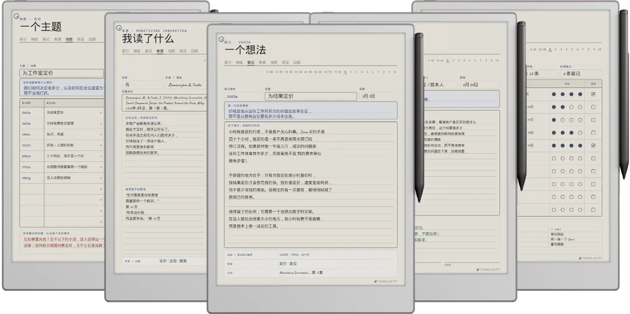The width and height of the screenshot is (630, 314).
Task: Edit the 为工作室定价 topic field
Action: [x=62, y=73]
